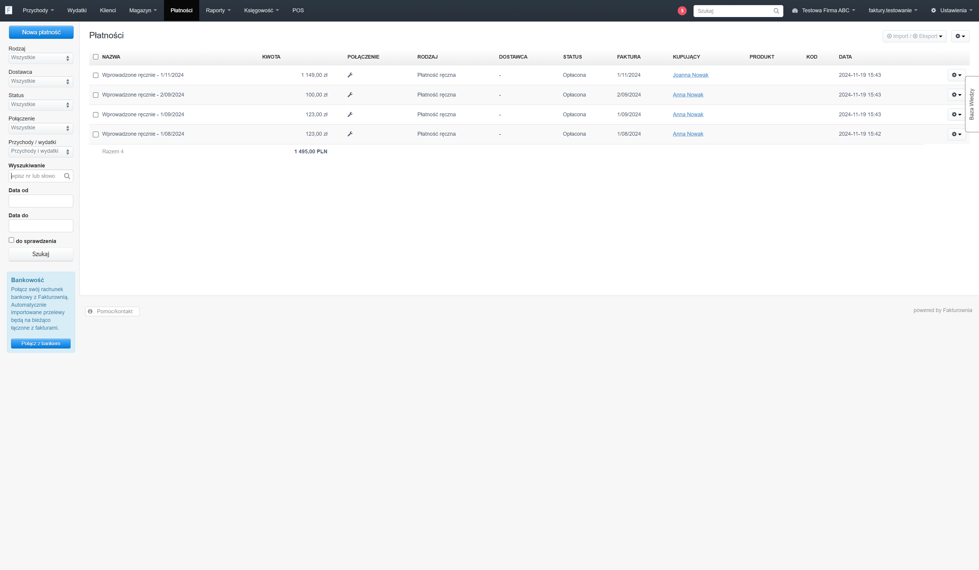This screenshot has width=979, height=570.
Task: Open the red notifications badge
Action: pos(682,11)
